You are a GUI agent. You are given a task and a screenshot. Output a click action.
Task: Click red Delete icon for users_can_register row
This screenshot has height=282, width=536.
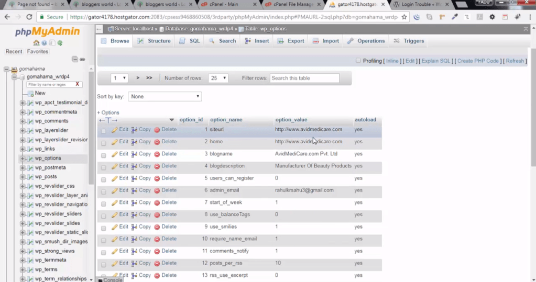point(157,178)
